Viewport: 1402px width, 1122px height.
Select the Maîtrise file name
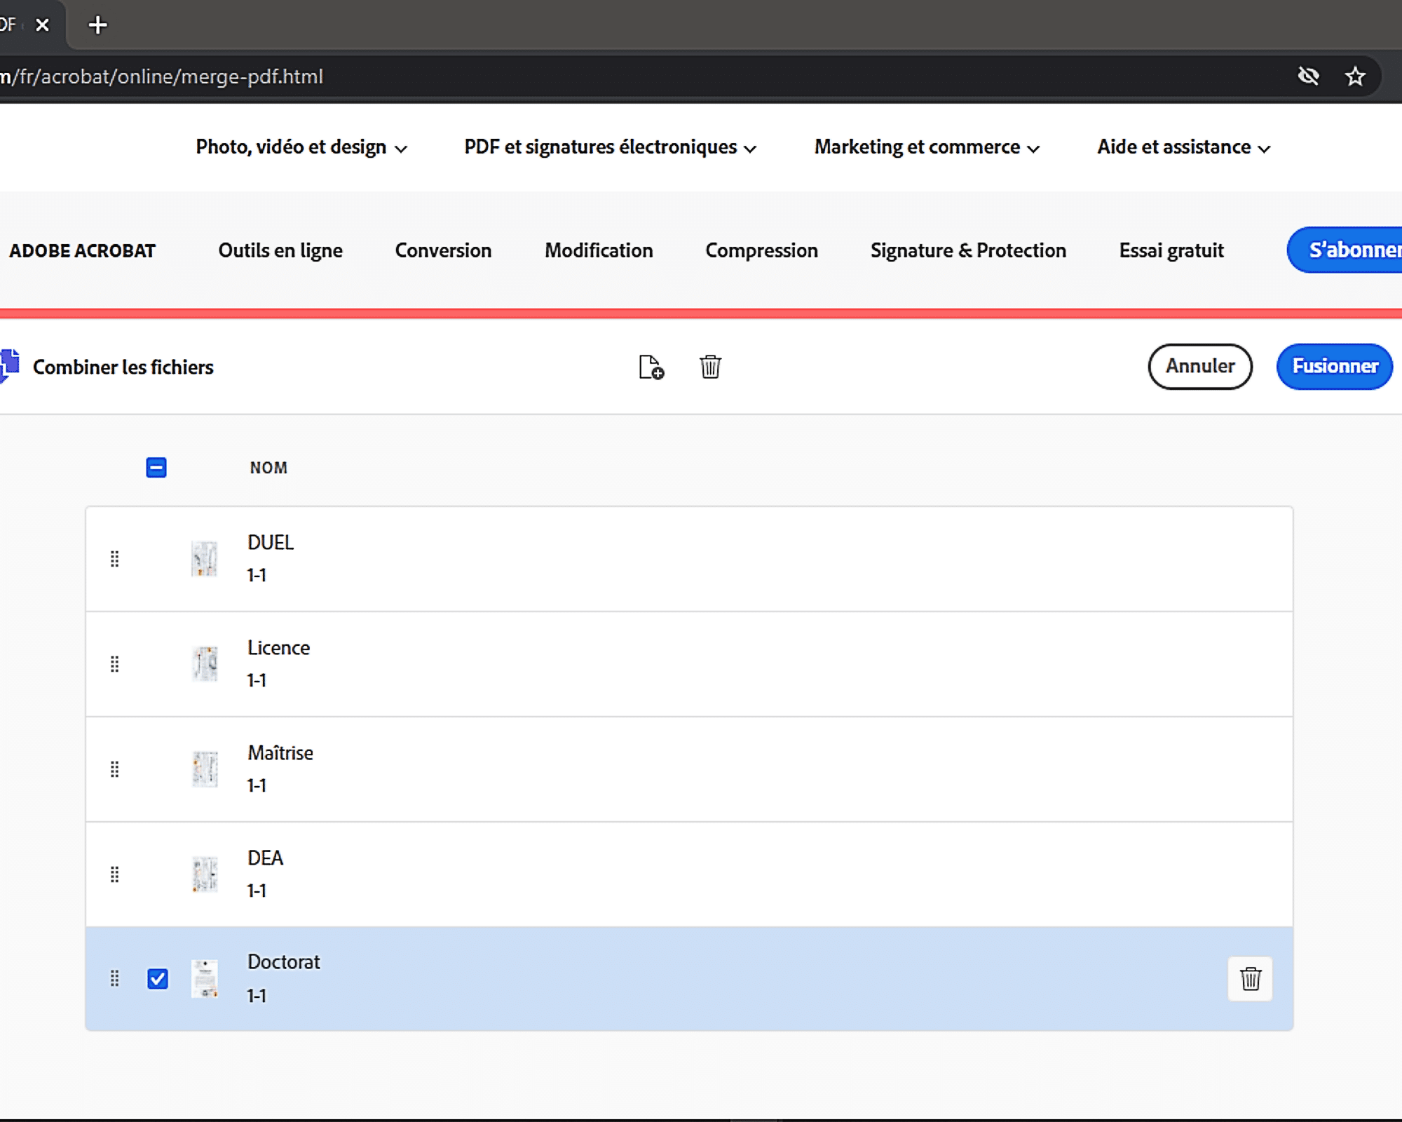tap(280, 753)
